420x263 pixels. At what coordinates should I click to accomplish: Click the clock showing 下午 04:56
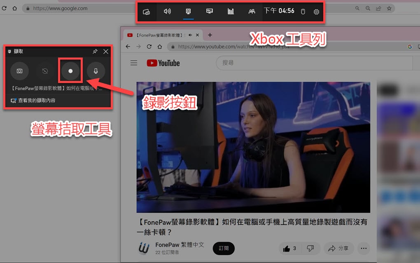(x=279, y=11)
